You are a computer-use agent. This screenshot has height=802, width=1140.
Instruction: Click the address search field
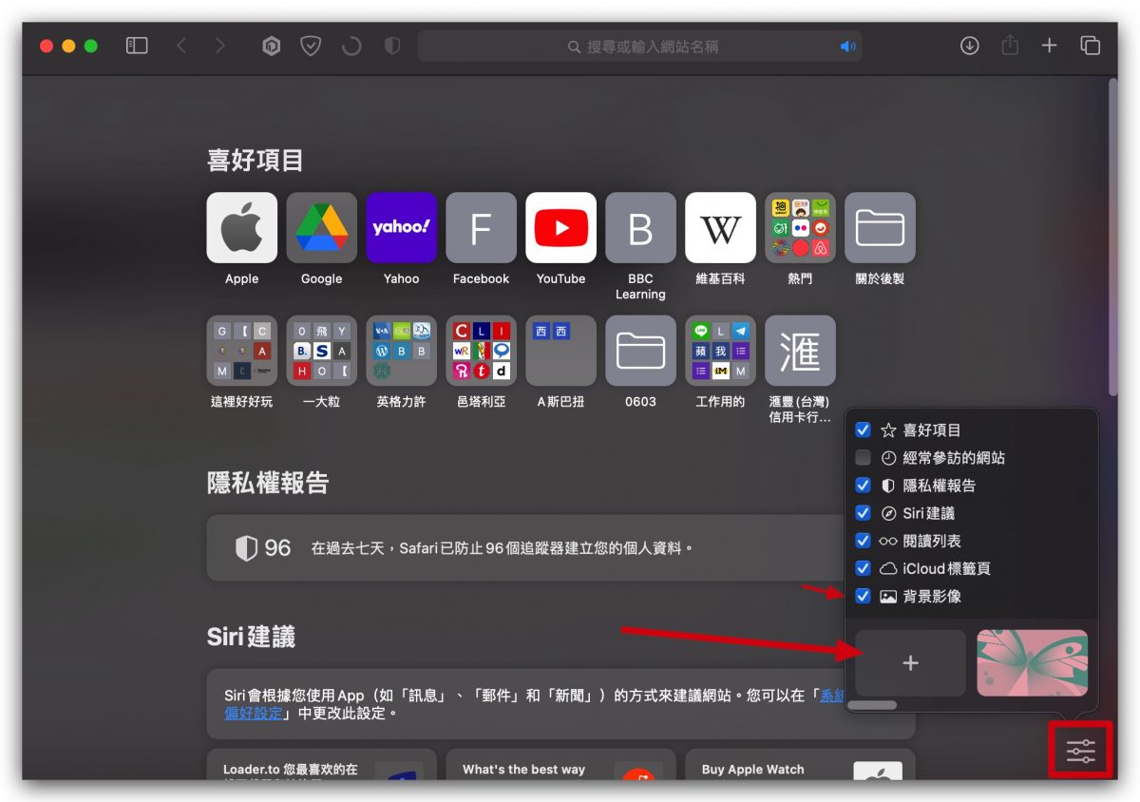[639, 46]
